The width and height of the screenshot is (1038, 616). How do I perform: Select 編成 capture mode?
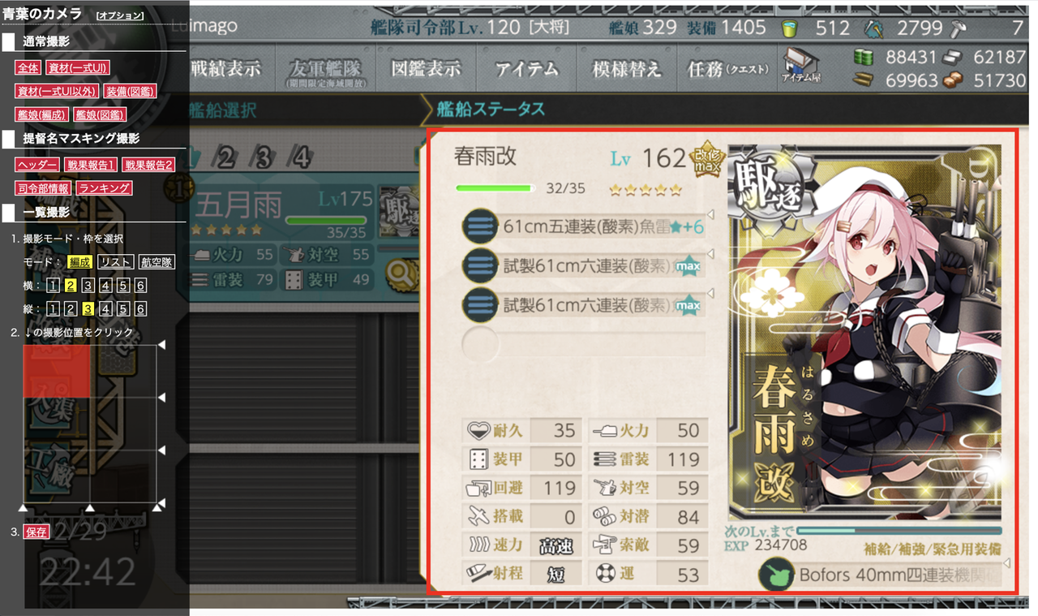79,262
